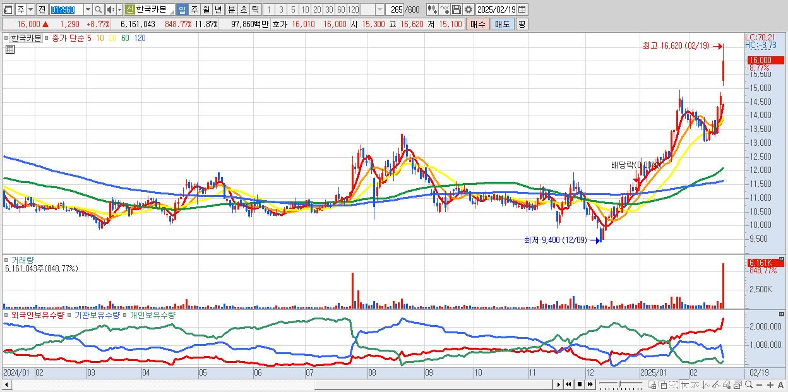Screen dimensions: 788x392
Task: Open the calendar date picker icon
Action: click(x=523, y=9)
